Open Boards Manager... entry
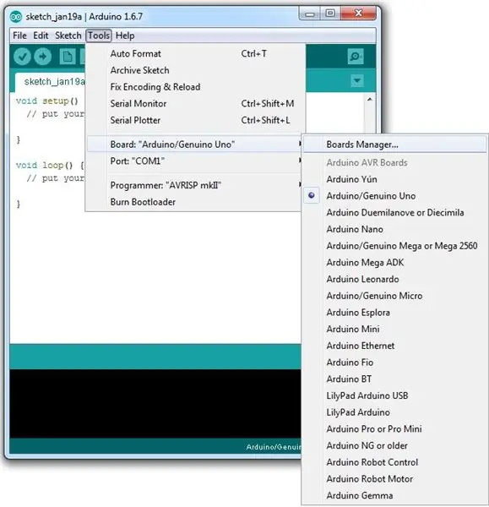The width and height of the screenshot is (489, 507). coord(394,144)
